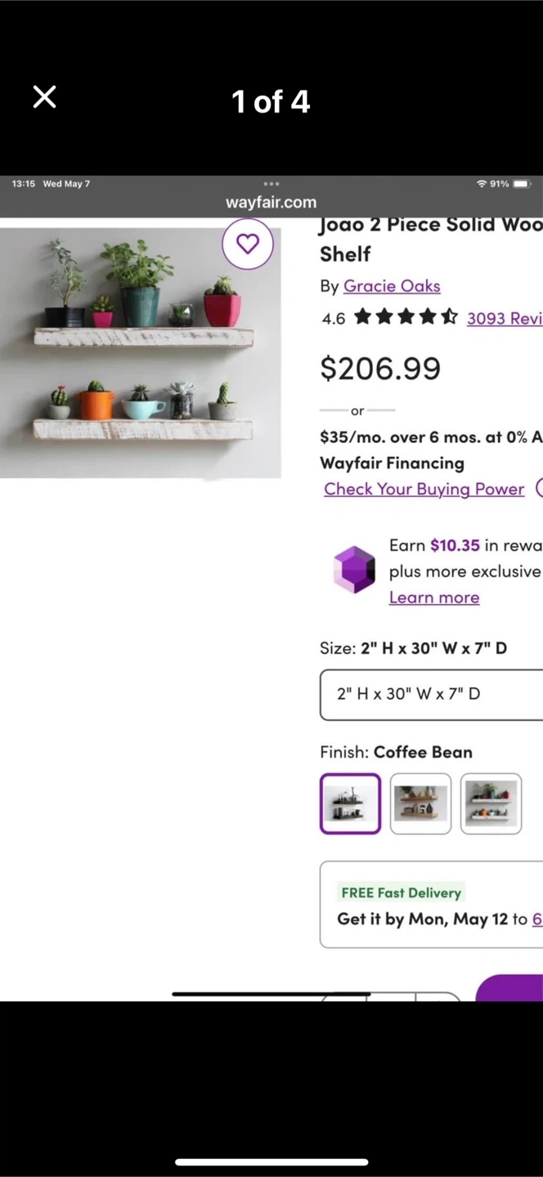Open the 3093 Reviews link
The image size is (543, 1177).
[x=505, y=318]
